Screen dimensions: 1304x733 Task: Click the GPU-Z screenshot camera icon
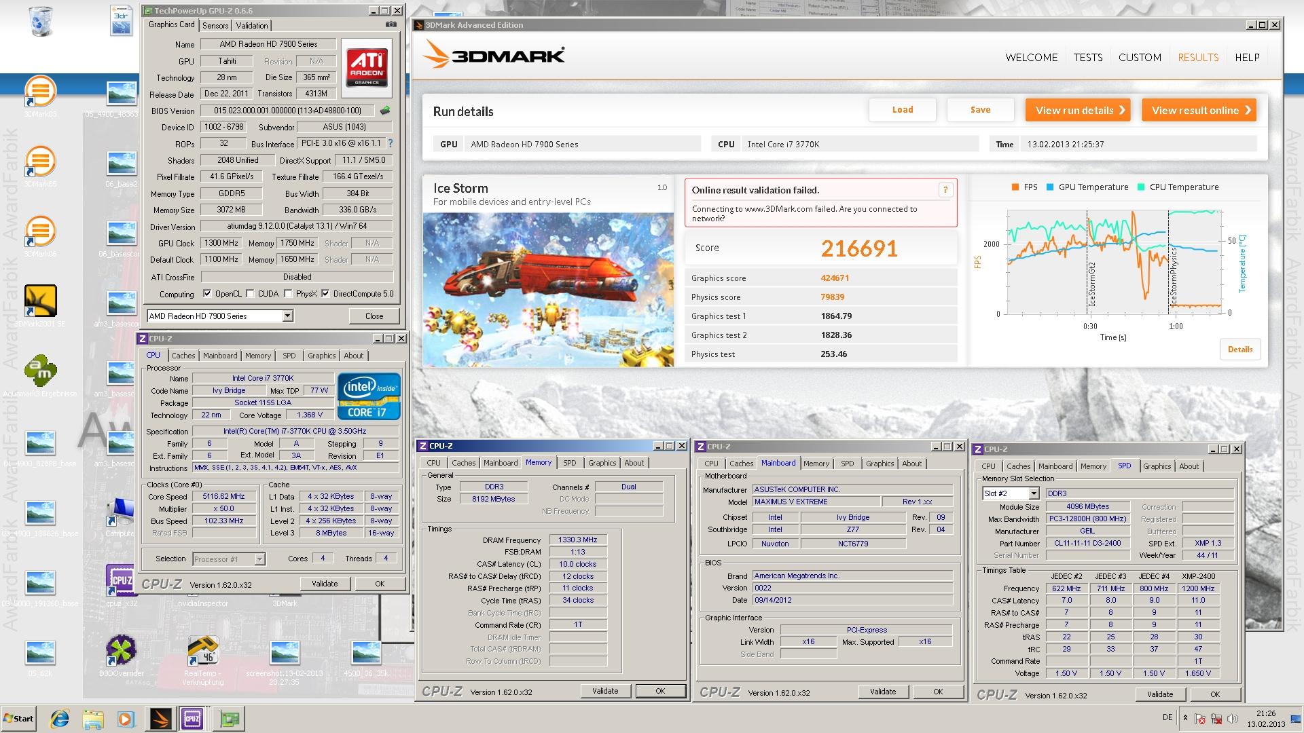tap(391, 24)
